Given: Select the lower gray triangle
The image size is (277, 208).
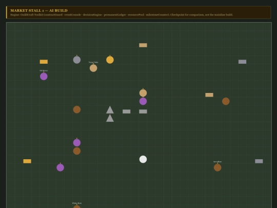Looking at the screenshot, I should click(x=110, y=118).
